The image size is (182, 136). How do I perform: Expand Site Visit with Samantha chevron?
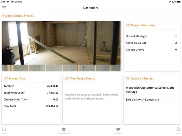(177, 98)
